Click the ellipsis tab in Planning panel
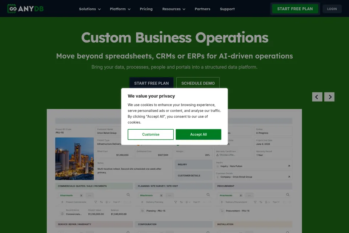Image resolution: width=349 pixels, height=233 pixels. pos(170,195)
